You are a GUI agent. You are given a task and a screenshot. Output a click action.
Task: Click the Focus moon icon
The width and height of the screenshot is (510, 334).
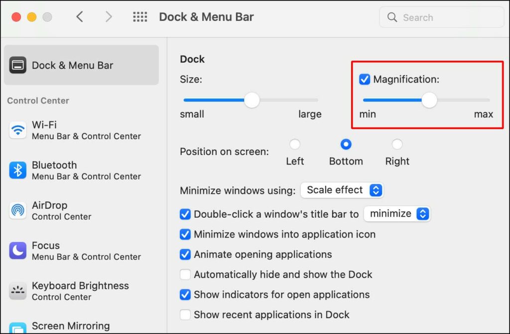point(18,251)
